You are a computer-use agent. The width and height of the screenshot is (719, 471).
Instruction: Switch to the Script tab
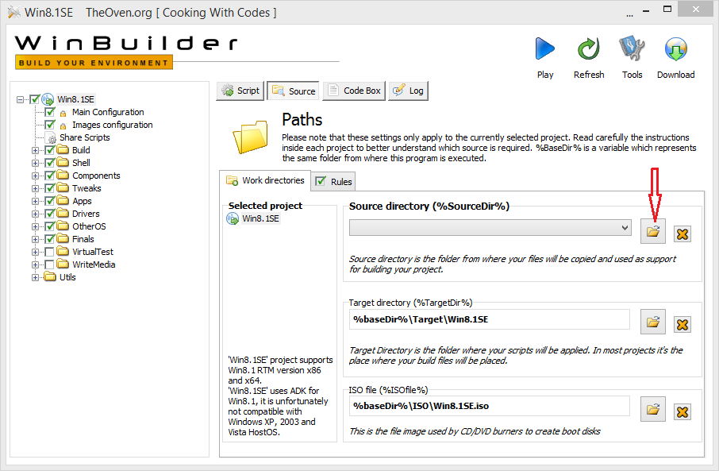[240, 91]
